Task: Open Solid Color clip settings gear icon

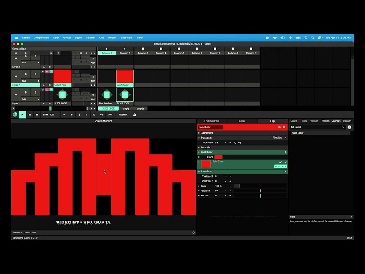Action: point(284,127)
